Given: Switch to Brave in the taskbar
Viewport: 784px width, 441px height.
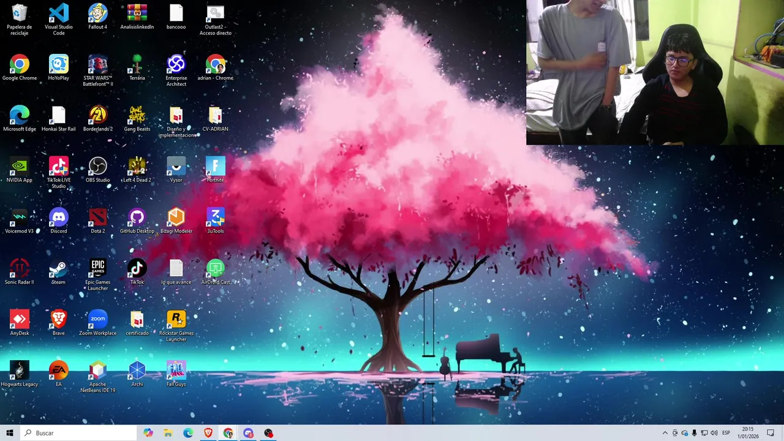Looking at the screenshot, I should pyautogui.click(x=208, y=433).
